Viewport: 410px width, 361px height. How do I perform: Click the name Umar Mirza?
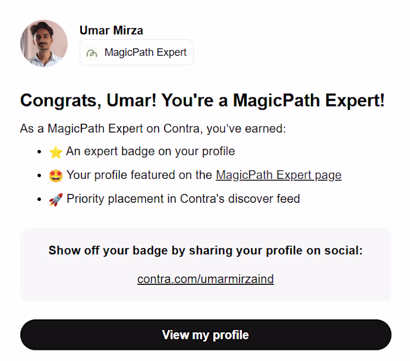[x=111, y=30]
